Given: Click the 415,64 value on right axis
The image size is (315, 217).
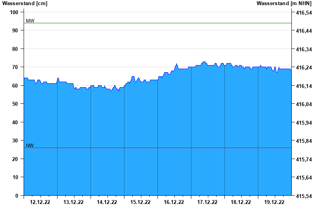Looking at the screenshot, I should coord(304,178).
